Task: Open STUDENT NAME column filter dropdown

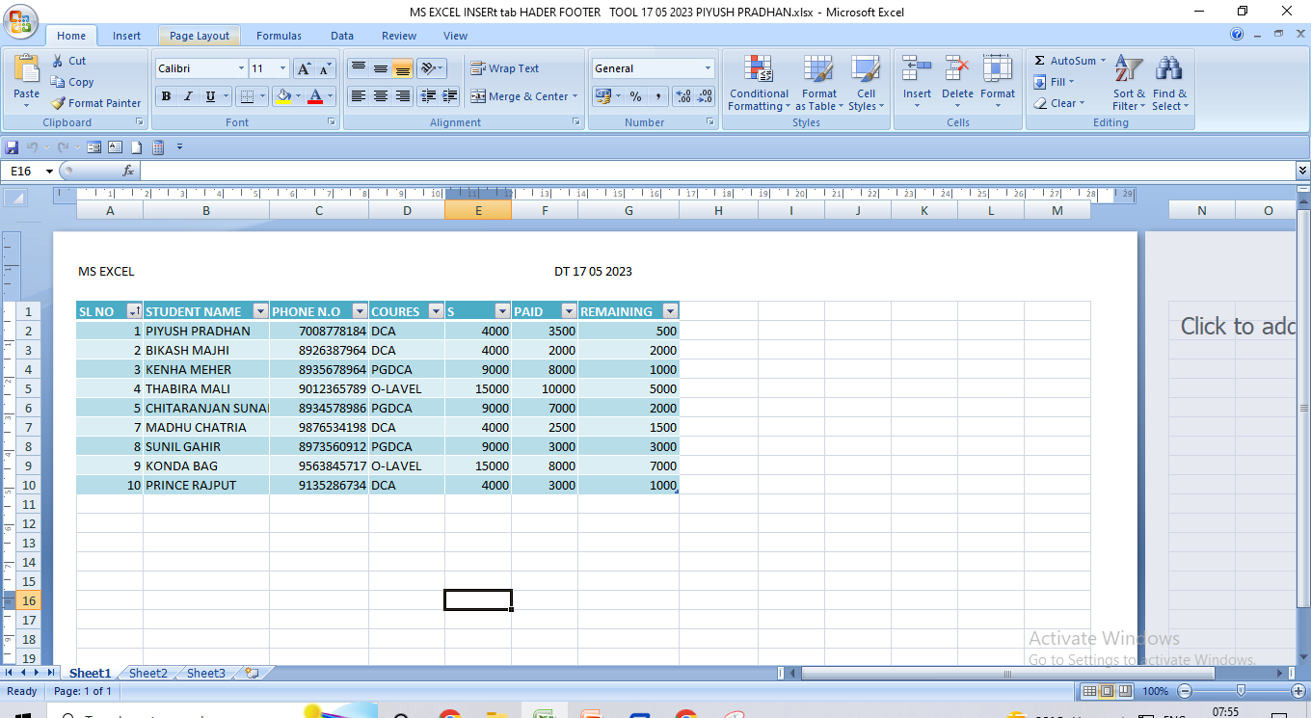Action: pyautogui.click(x=260, y=311)
